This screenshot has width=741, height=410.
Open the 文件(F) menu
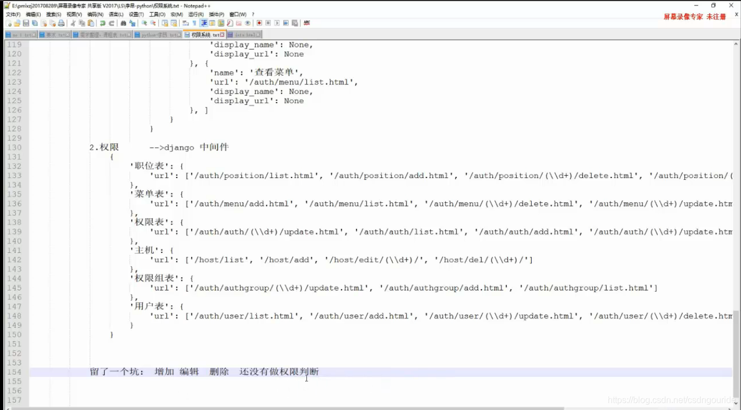[13, 14]
